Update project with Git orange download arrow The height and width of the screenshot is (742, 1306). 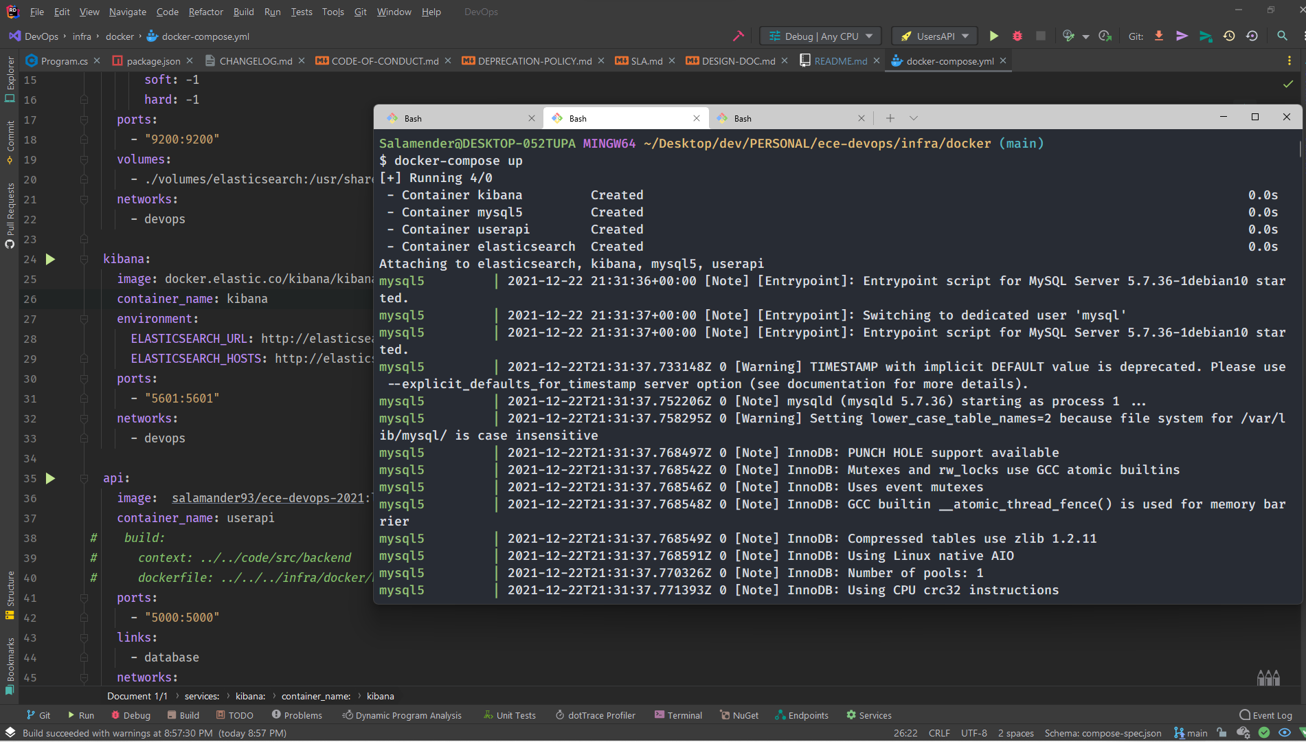[x=1159, y=36]
